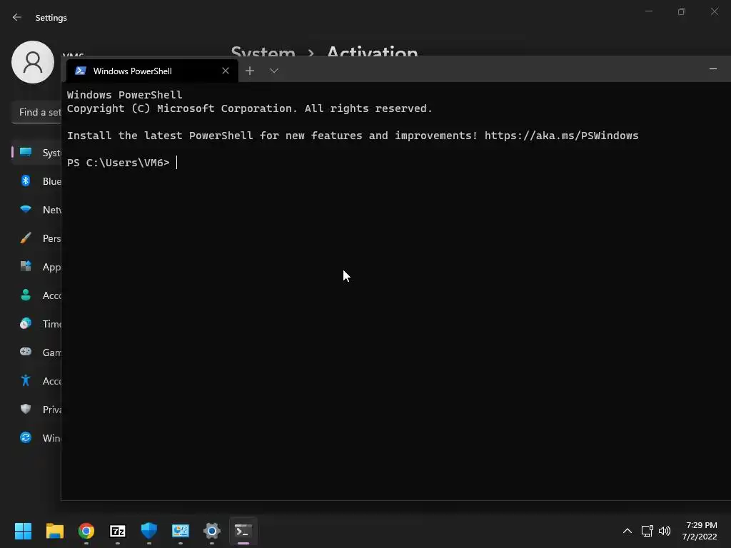731x548 pixels.
Task: Restore down the Settings window
Action: (682, 11)
